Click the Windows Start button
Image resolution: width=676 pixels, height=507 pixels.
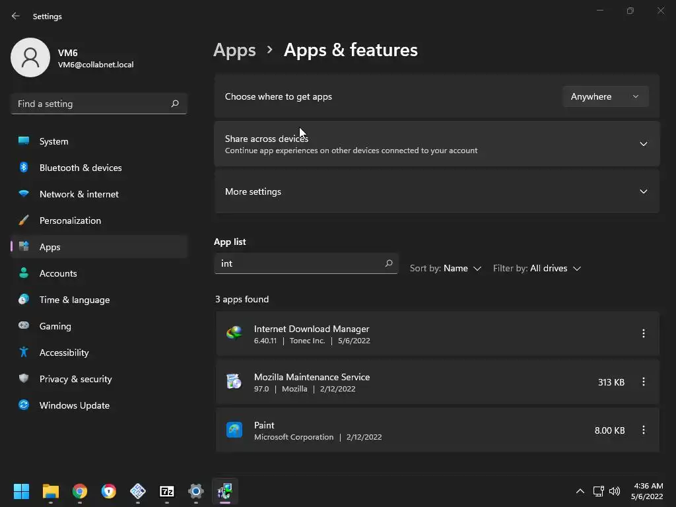[x=22, y=491]
